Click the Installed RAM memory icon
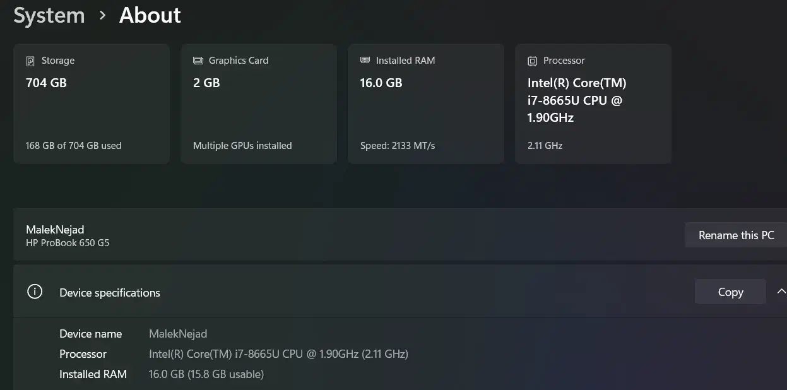Screen dimensions: 787x390 (365, 61)
